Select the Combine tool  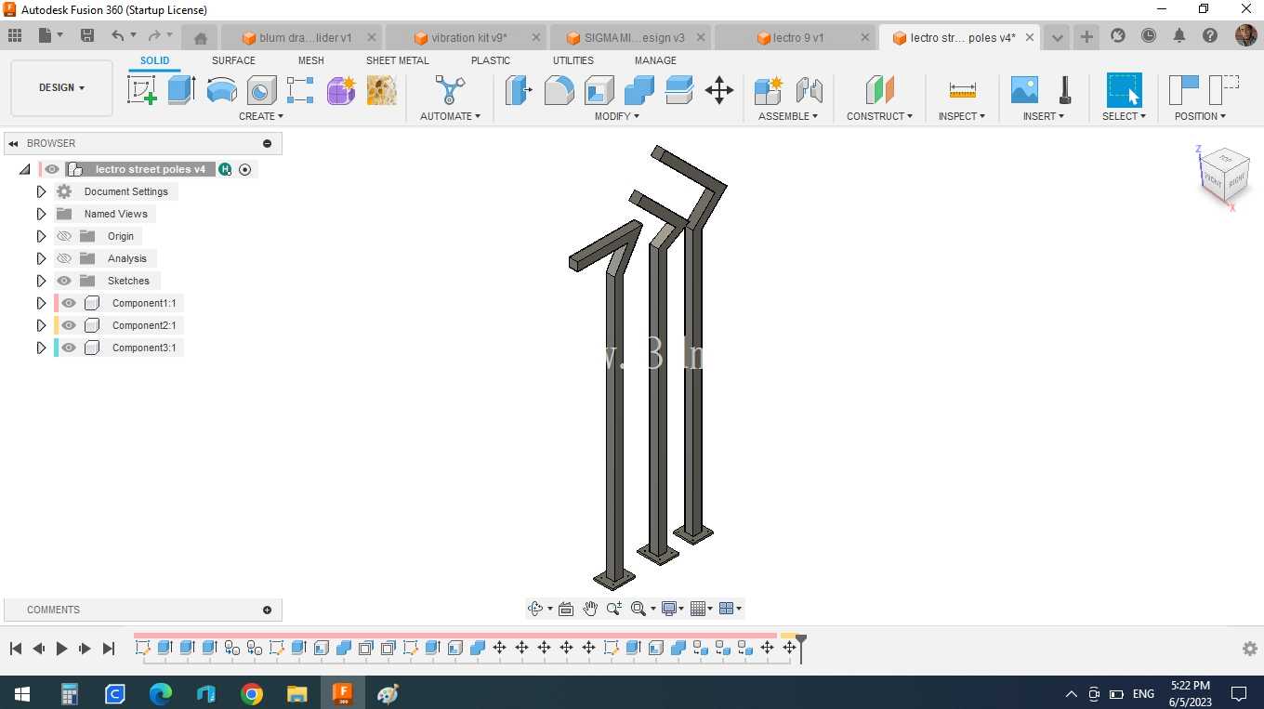(x=639, y=90)
